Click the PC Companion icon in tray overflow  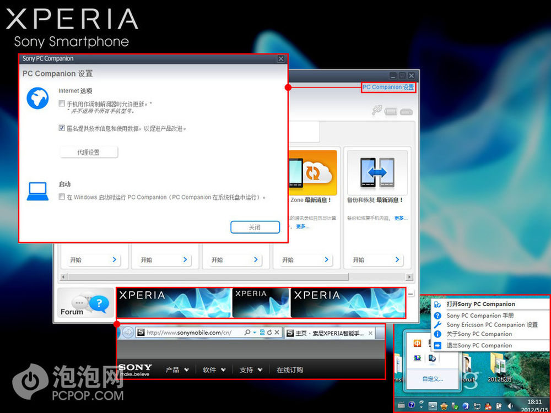pyautogui.click(x=432, y=358)
